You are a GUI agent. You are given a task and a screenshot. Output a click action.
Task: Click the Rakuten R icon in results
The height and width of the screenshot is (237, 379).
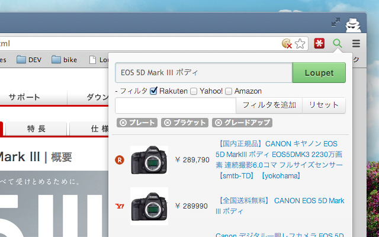120,160
